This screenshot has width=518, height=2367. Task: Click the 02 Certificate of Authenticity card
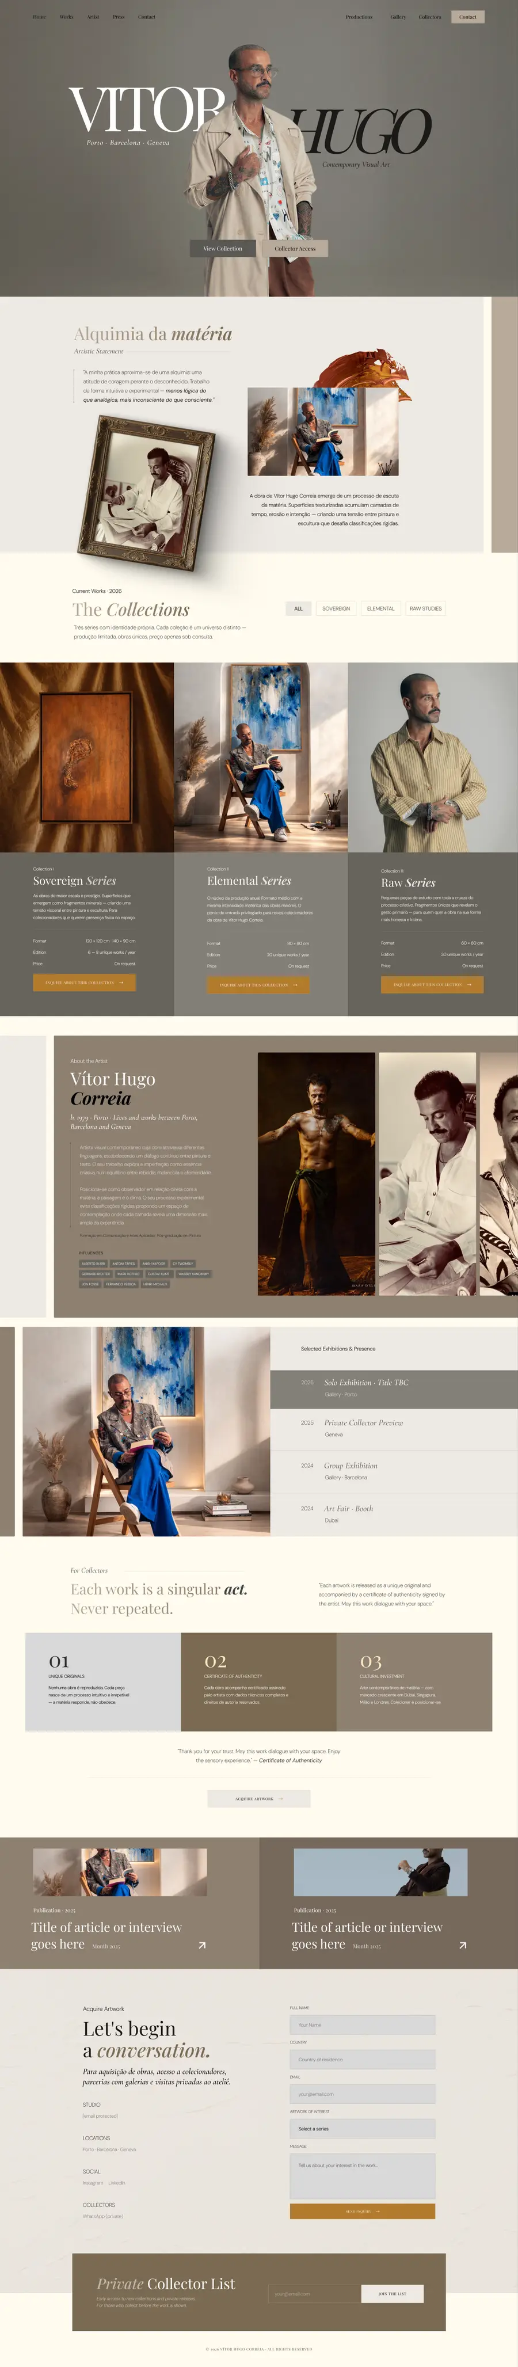(259, 1681)
